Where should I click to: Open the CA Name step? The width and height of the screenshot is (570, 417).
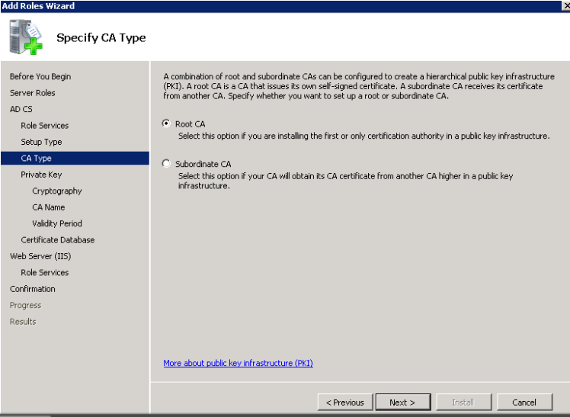tap(48, 207)
